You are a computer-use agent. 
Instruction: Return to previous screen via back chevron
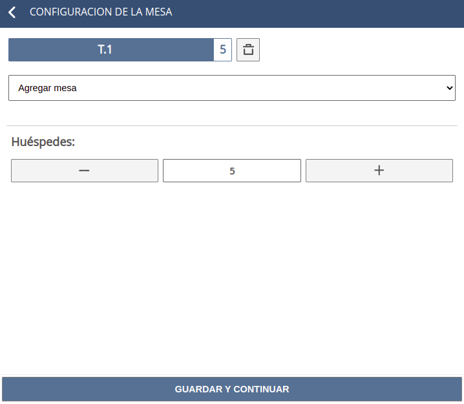12,12
